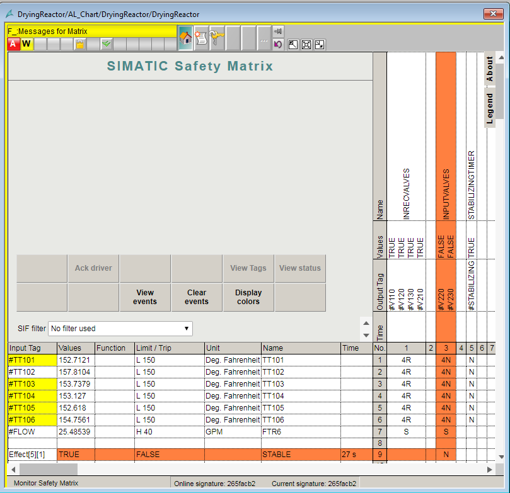The width and height of the screenshot is (510, 493).
Task: Click the View Tags button
Action: pos(248,268)
